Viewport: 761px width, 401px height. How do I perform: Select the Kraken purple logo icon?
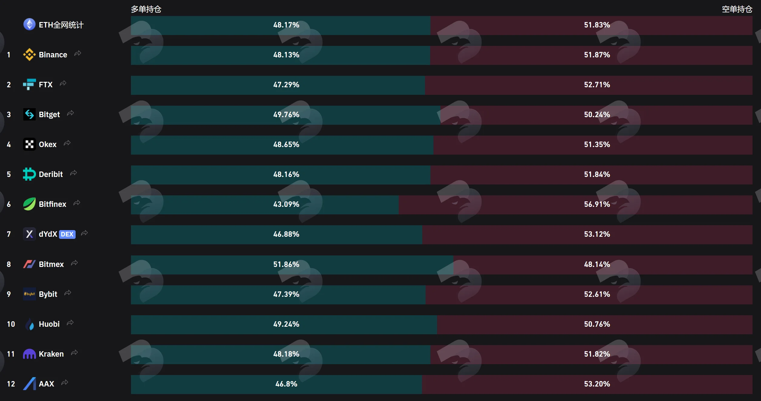[x=29, y=354]
